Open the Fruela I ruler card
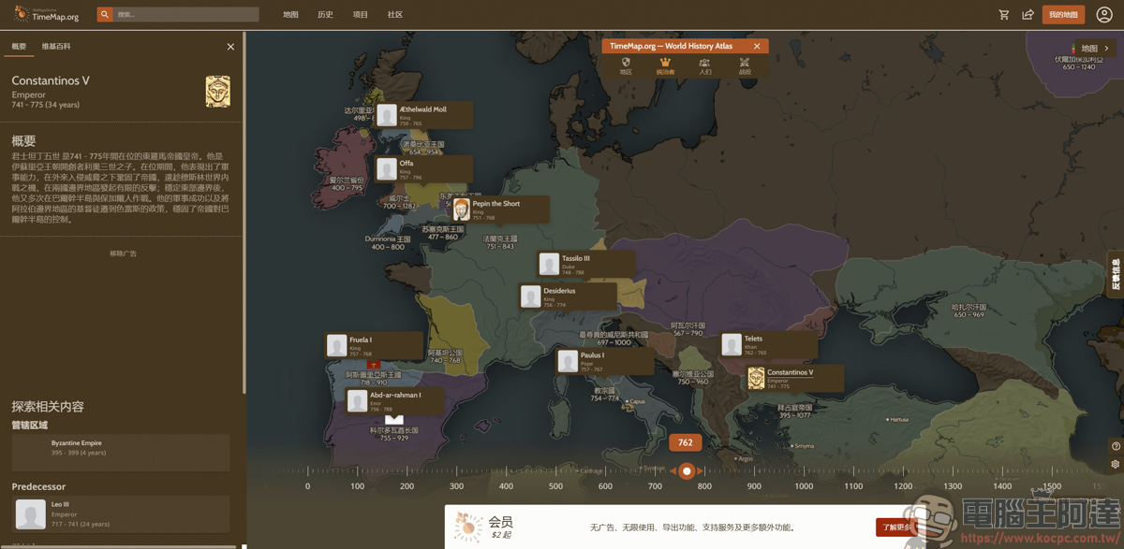1124x549 pixels. point(374,346)
